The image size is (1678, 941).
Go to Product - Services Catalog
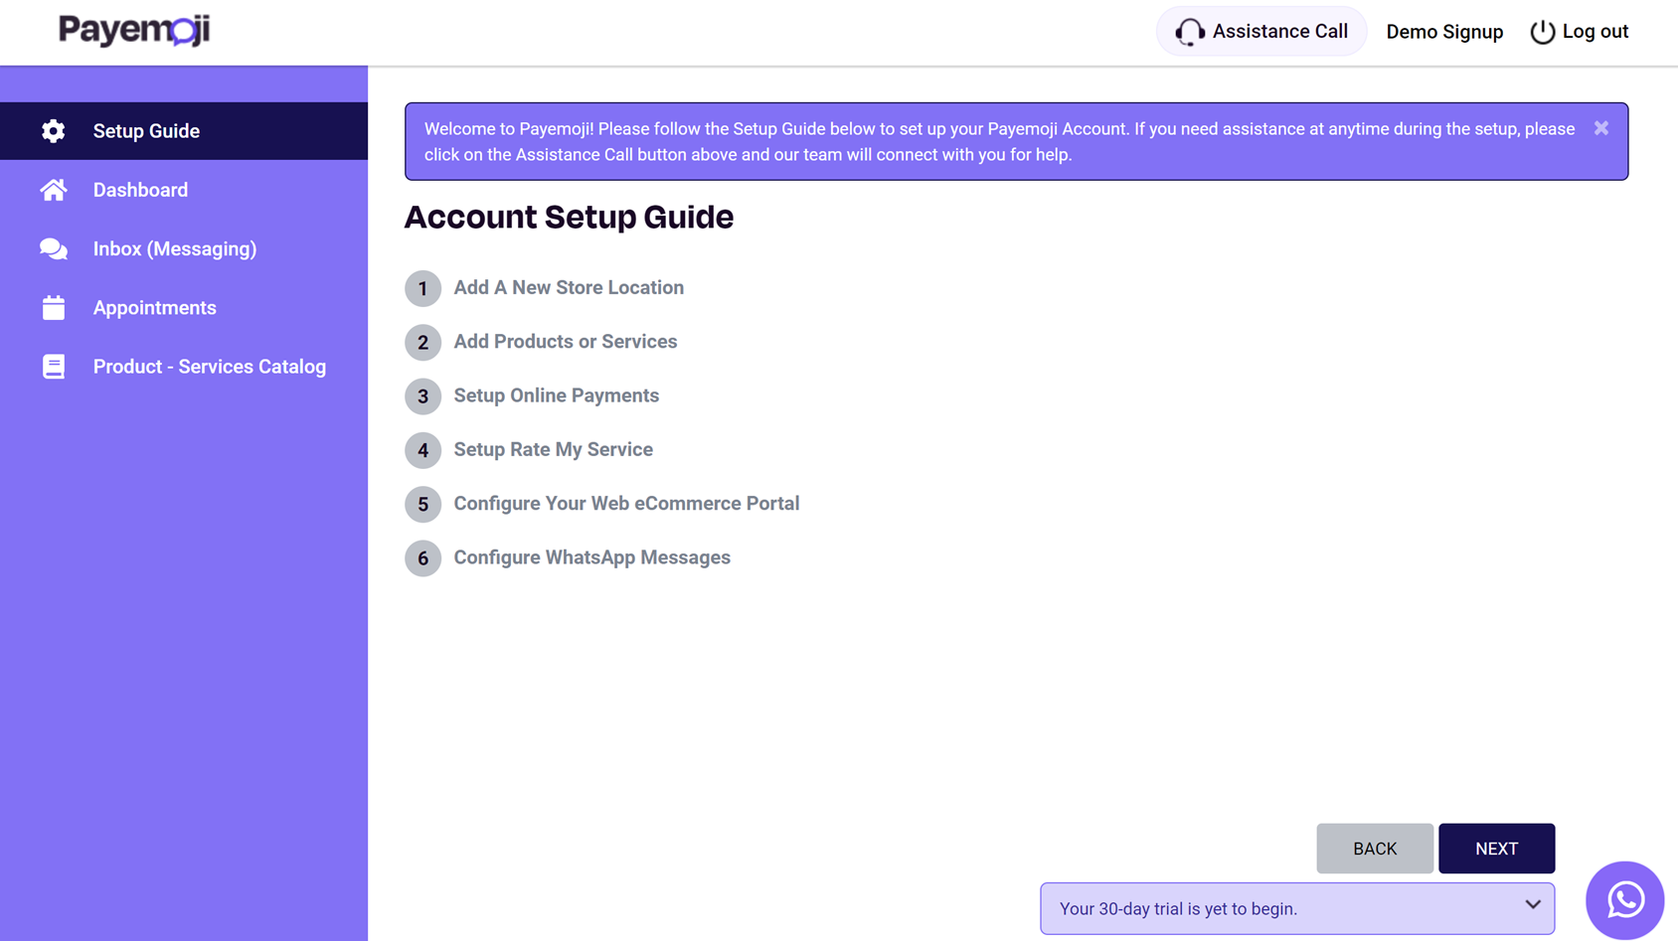(209, 367)
